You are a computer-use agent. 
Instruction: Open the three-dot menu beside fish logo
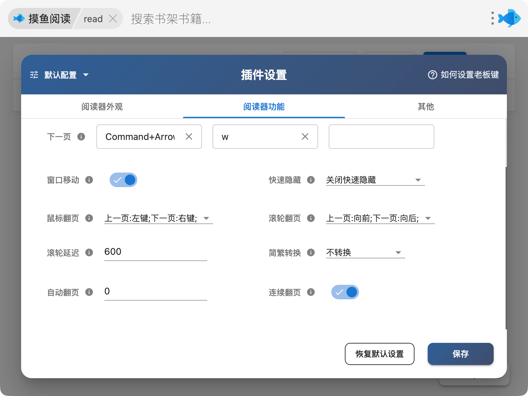click(492, 18)
